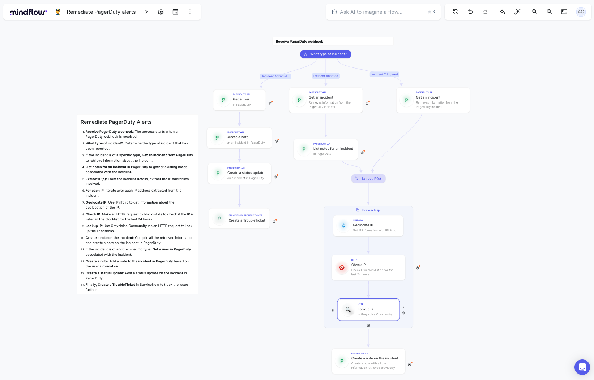Click the police officer flow emoji icon
594x380 pixels.
point(58,12)
